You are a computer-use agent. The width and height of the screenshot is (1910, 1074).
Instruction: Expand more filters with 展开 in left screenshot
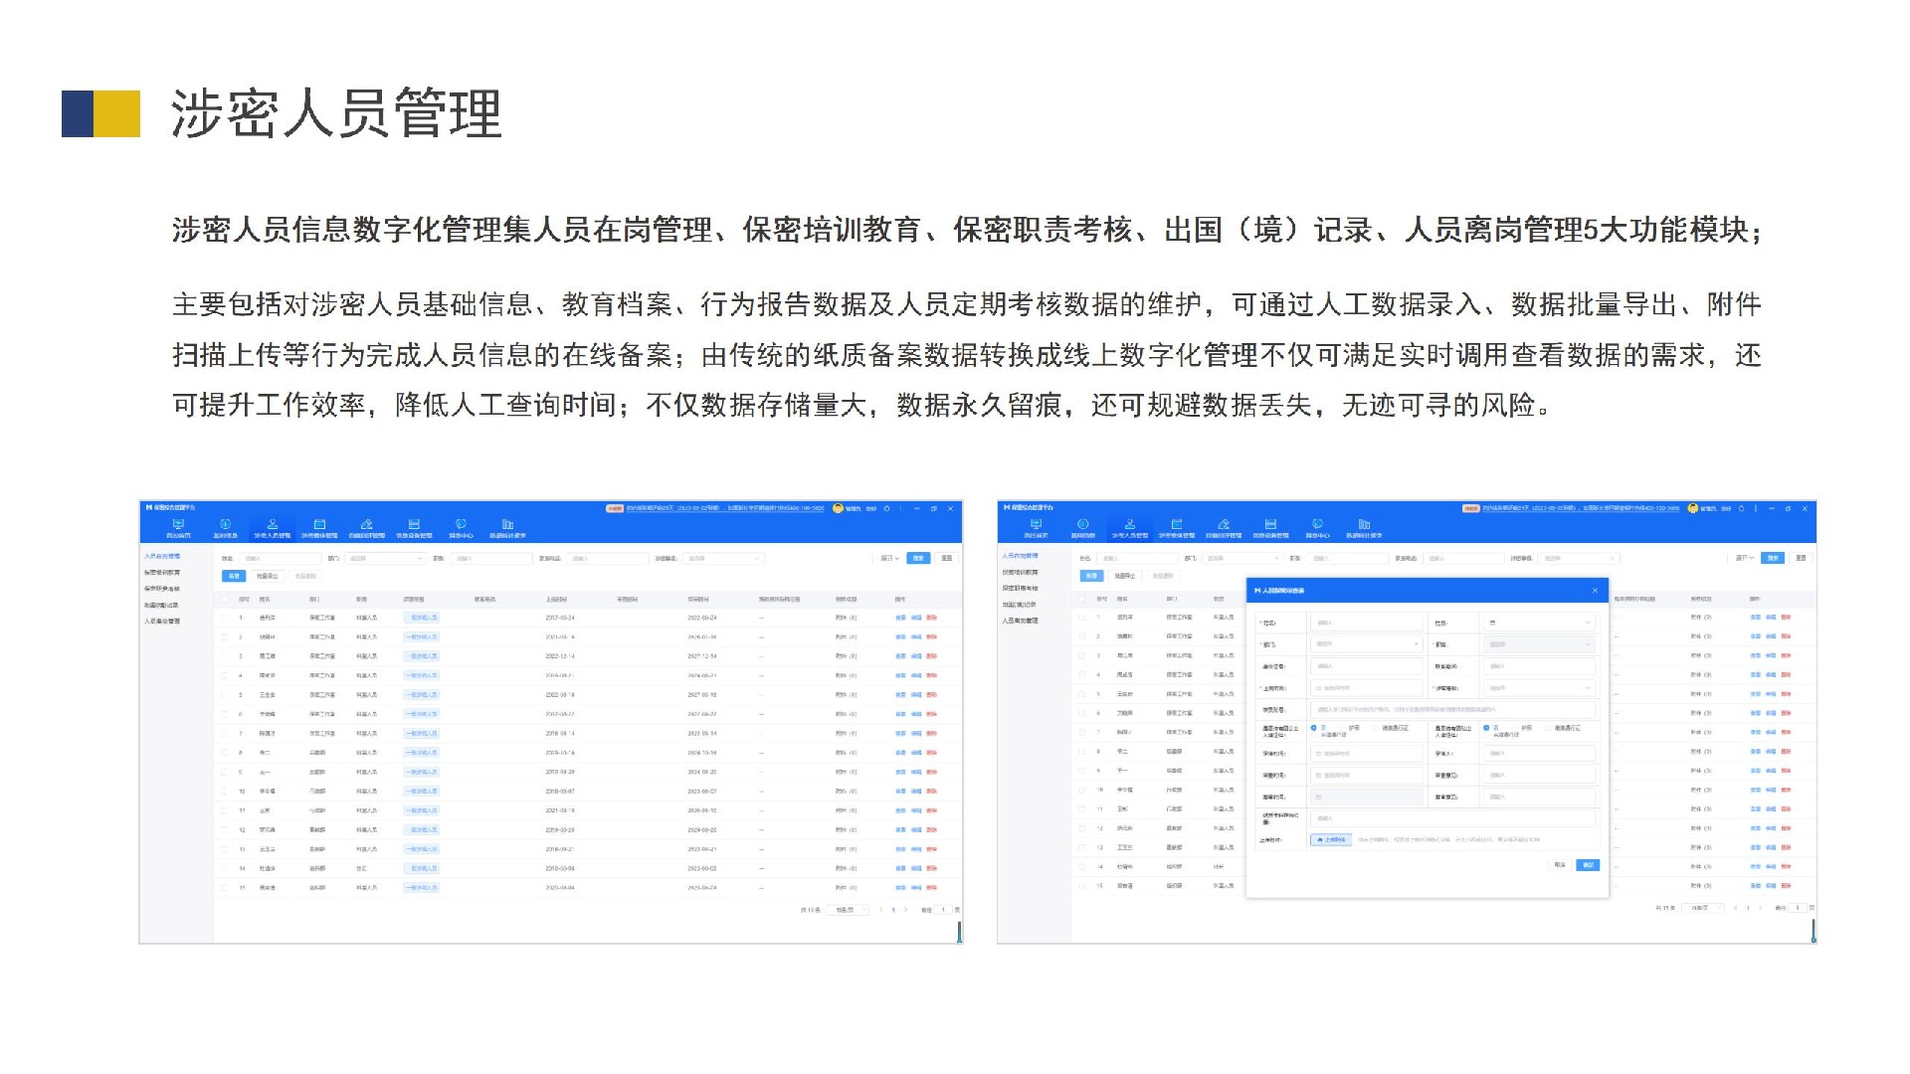point(890,559)
